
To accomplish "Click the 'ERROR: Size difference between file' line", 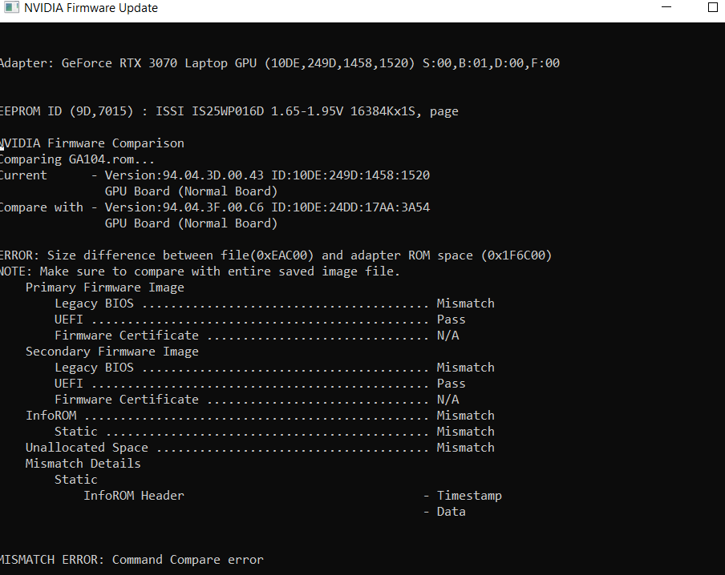I will click(276, 255).
